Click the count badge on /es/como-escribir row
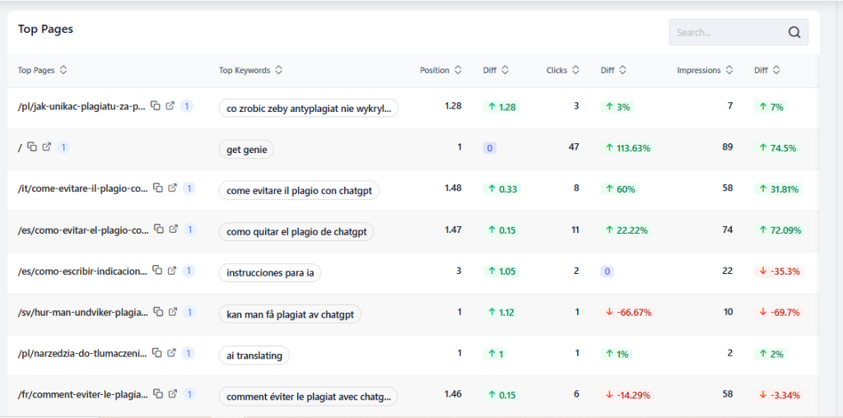The width and height of the screenshot is (843, 418). (x=189, y=271)
